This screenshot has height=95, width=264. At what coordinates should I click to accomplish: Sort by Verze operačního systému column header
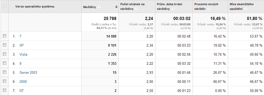pos(35,6)
